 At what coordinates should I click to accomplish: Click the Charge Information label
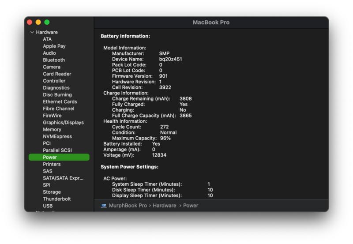tap(126, 93)
